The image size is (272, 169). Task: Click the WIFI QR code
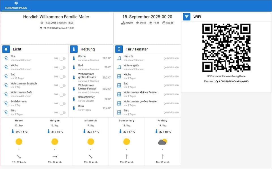[x=226, y=48]
